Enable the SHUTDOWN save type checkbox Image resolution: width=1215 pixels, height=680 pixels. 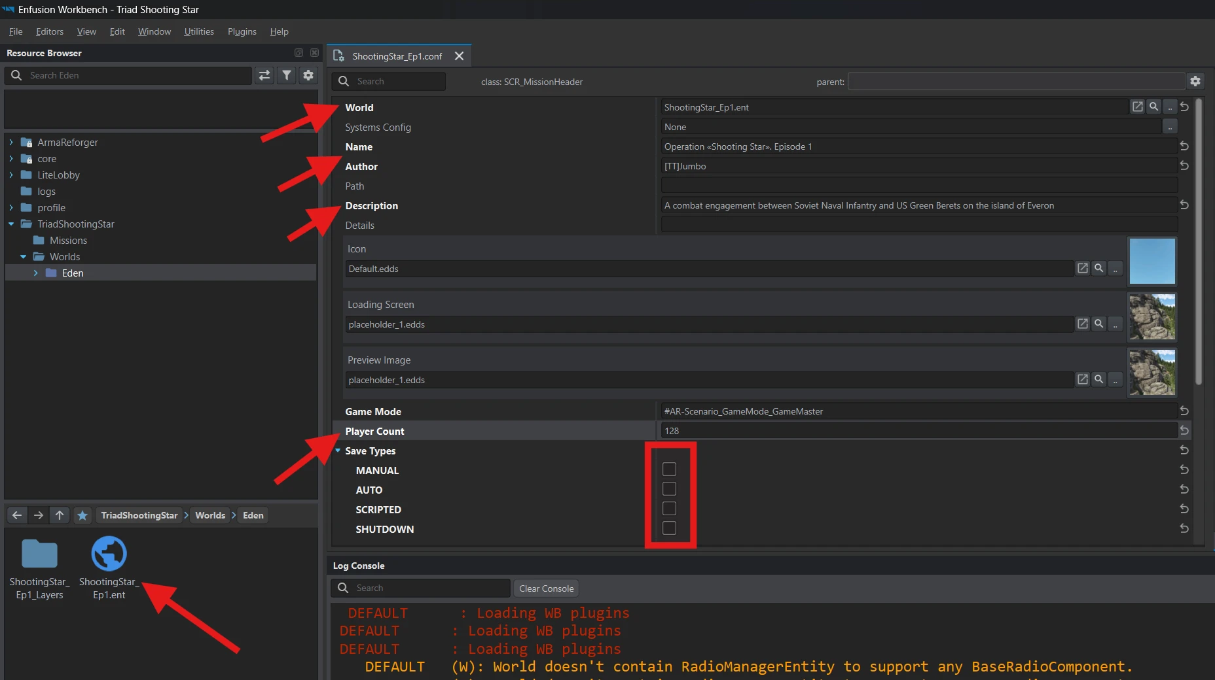pos(669,528)
